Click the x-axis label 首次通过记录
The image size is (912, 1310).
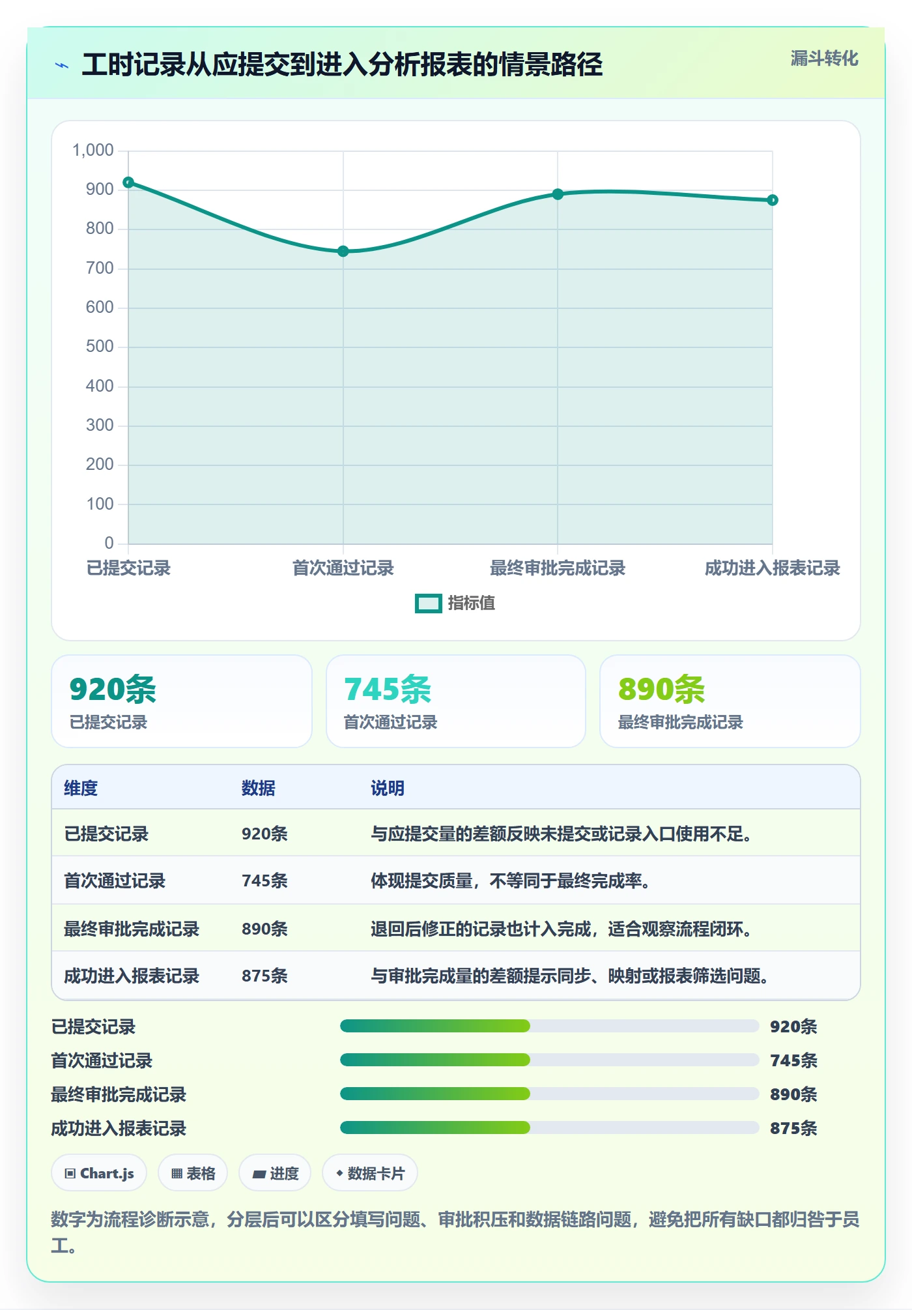(343, 568)
